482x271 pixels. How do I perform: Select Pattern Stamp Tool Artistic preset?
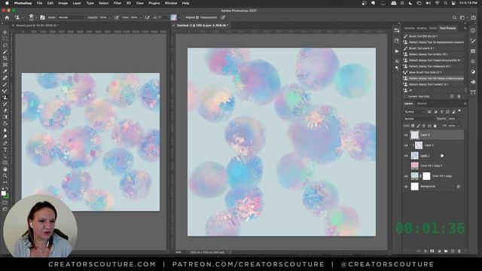pyautogui.click(x=434, y=54)
